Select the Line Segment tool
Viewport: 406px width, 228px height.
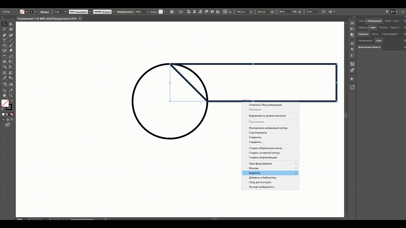click(x=11, y=40)
